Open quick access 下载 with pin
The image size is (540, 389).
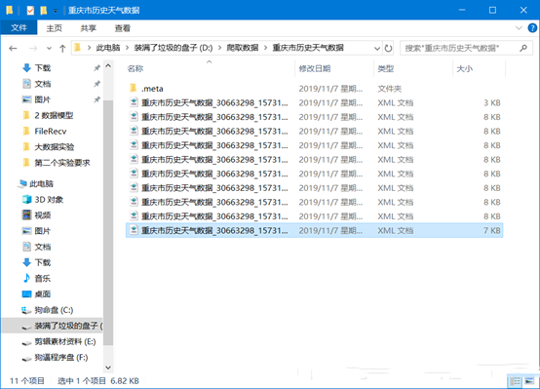[x=43, y=68]
